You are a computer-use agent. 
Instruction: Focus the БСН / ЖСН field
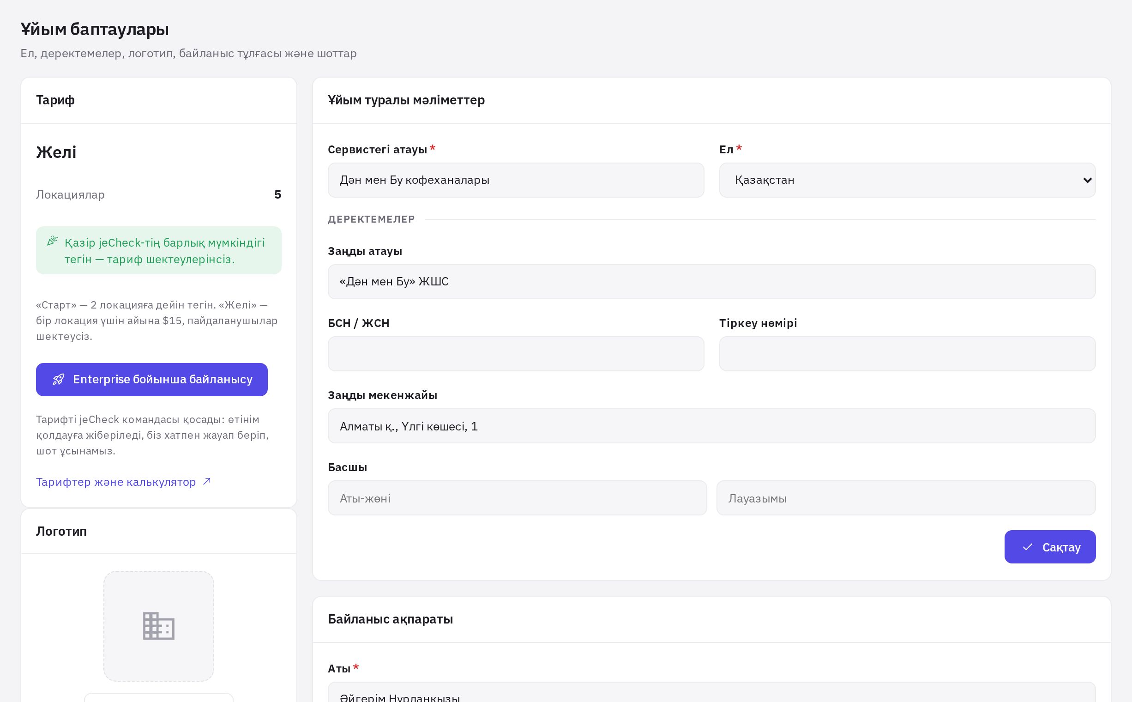tap(516, 354)
